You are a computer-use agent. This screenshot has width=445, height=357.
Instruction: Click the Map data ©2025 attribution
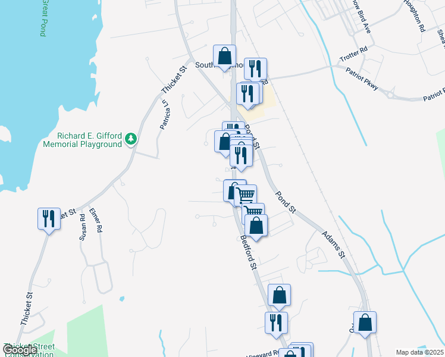(420, 352)
